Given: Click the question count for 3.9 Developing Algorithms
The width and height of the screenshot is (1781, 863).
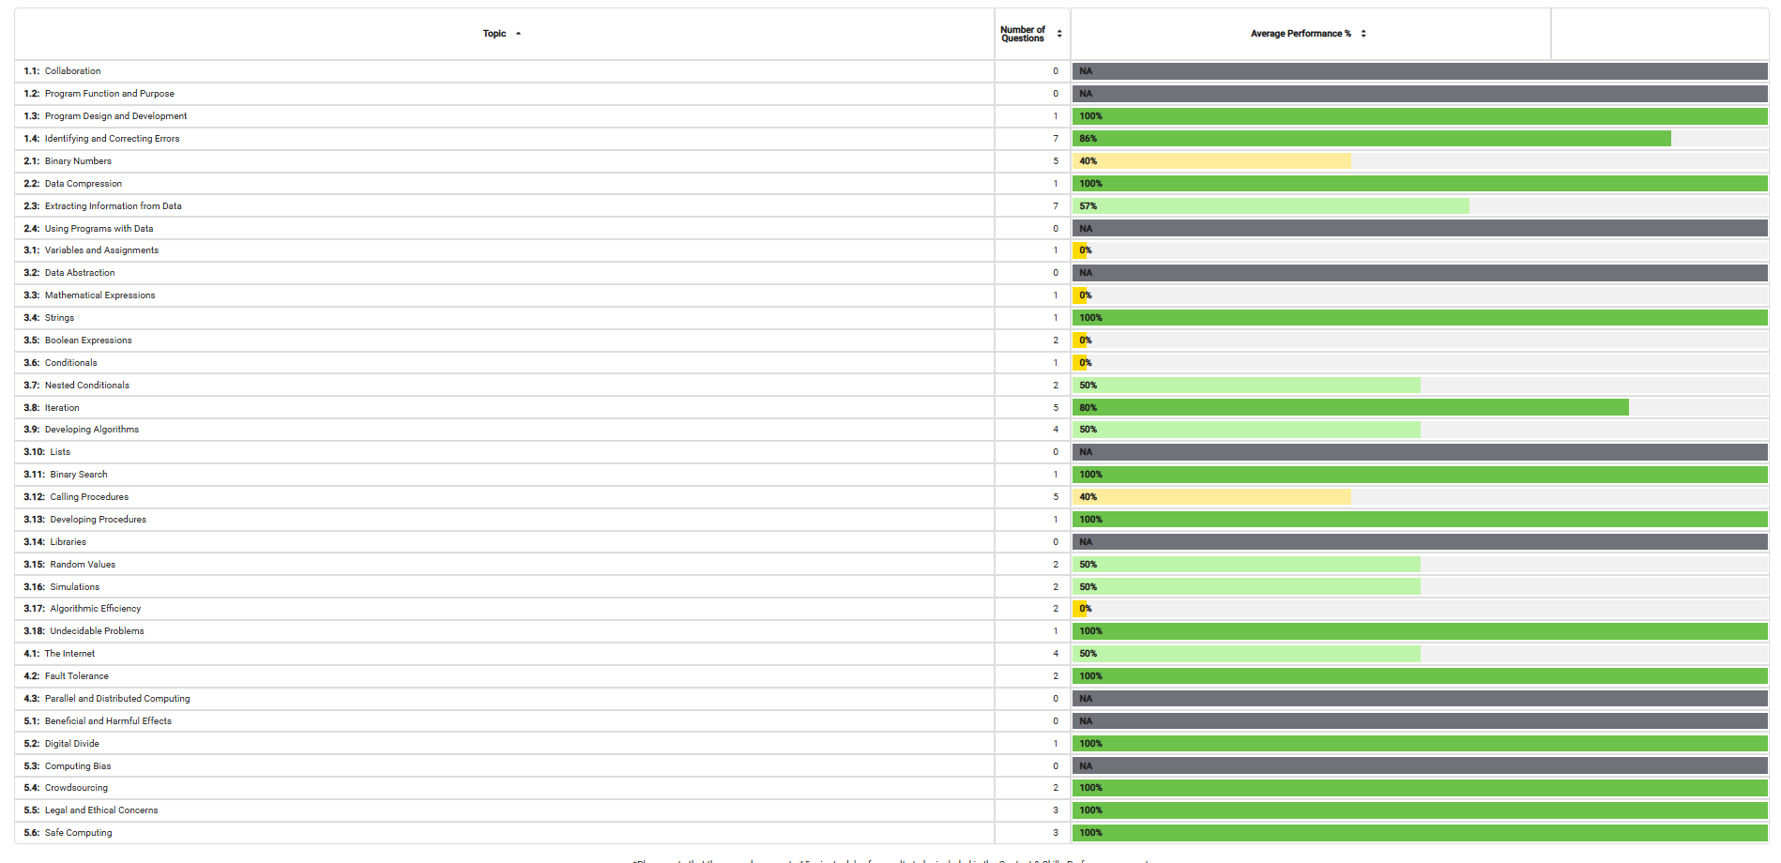Looking at the screenshot, I should [1055, 429].
